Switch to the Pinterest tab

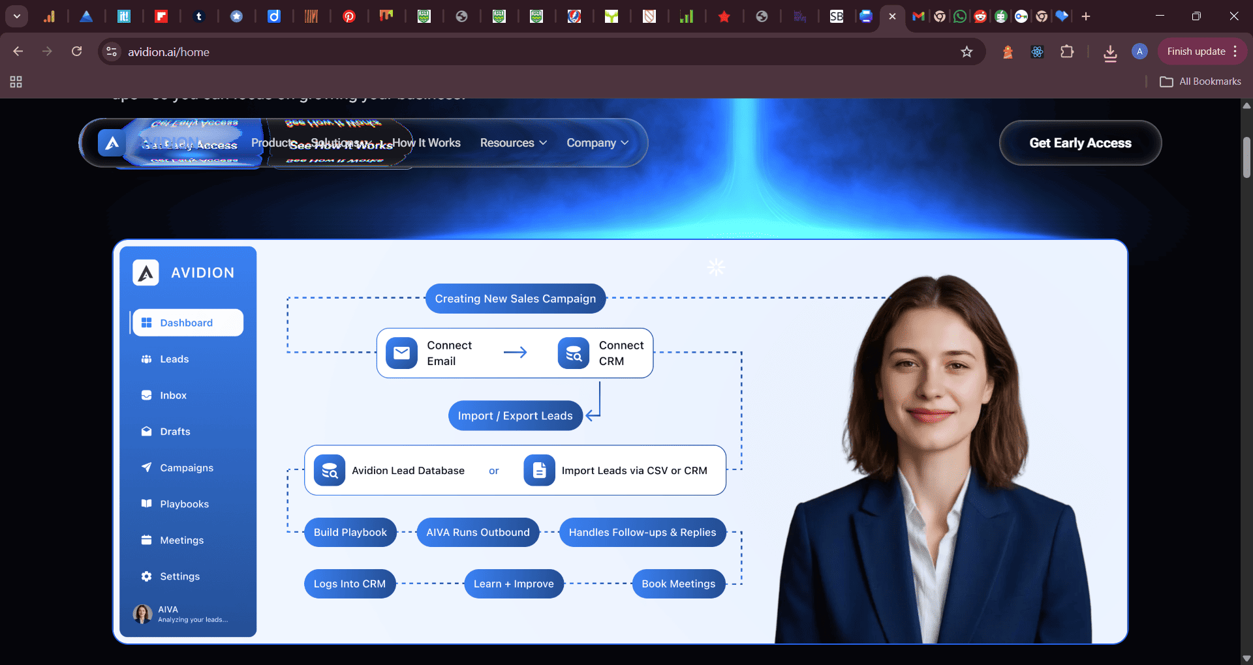(349, 16)
